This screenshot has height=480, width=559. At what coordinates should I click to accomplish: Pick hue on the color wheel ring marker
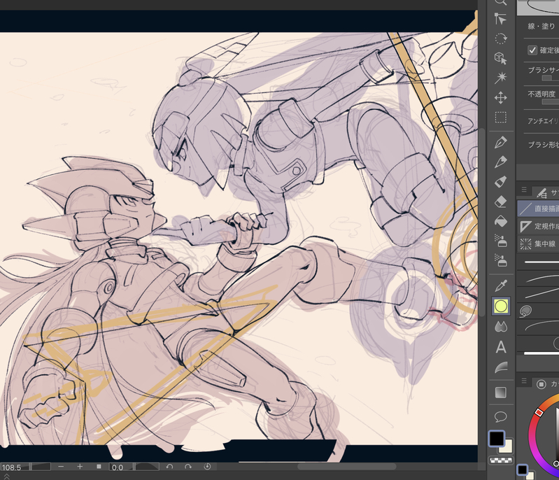[x=539, y=413]
